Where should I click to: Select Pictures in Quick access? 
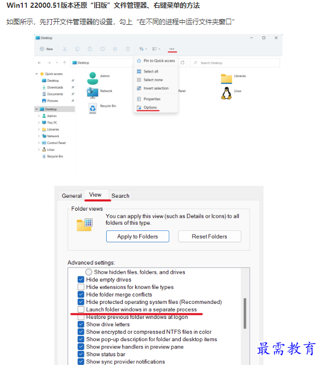click(52, 101)
